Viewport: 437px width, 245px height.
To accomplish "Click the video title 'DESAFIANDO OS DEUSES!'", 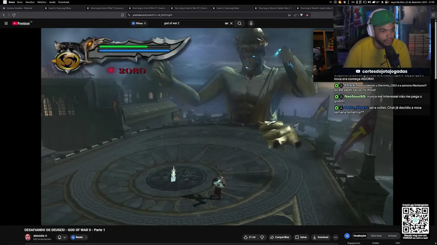I will [x=65, y=230].
